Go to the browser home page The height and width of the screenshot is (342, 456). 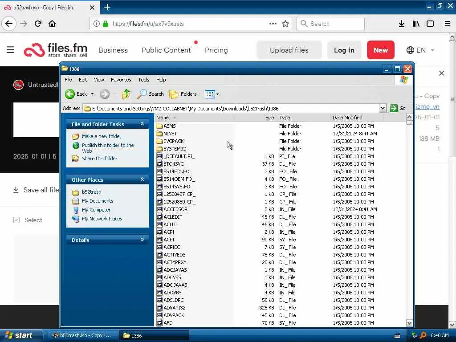tap(52, 24)
